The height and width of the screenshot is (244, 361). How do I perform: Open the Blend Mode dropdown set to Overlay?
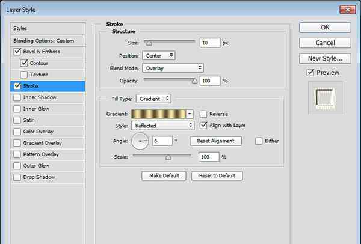tap(173, 68)
